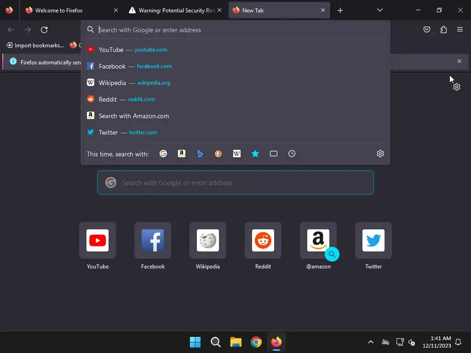Select Wikipedia wikipedia.org suggestion
This screenshot has height=353, width=471.
point(235,83)
